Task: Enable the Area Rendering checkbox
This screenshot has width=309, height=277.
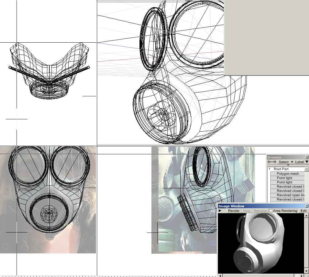Action: pos(271,211)
